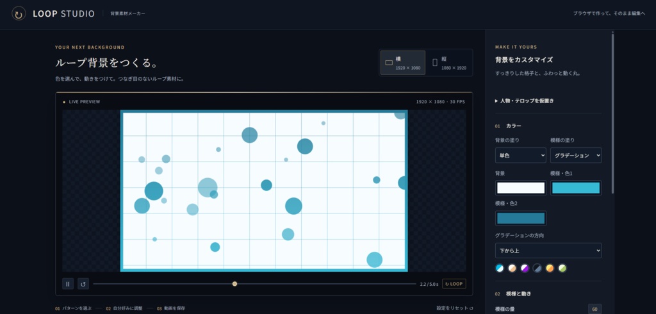Apply the light green preset
The image size is (656, 314).
[x=562, y=269]
